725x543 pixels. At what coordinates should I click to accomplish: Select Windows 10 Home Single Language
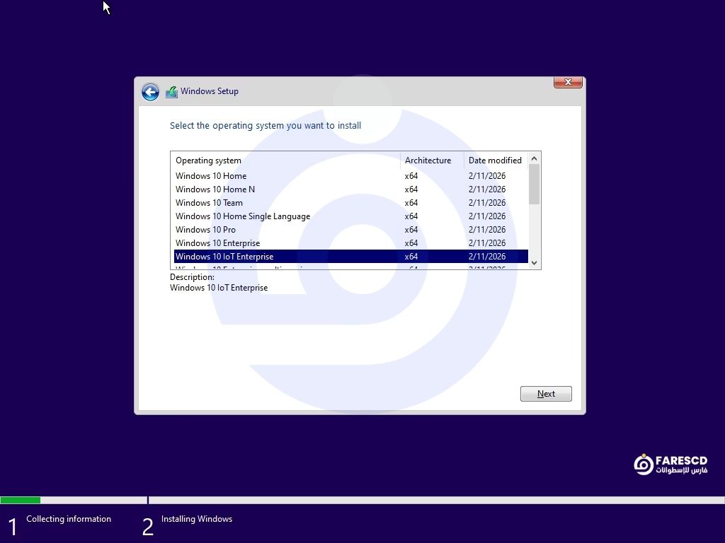[x=243, y=216]
